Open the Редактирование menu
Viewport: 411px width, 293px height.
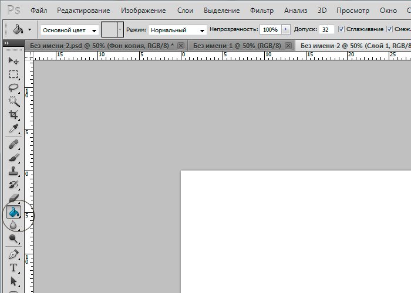(86, 11)
